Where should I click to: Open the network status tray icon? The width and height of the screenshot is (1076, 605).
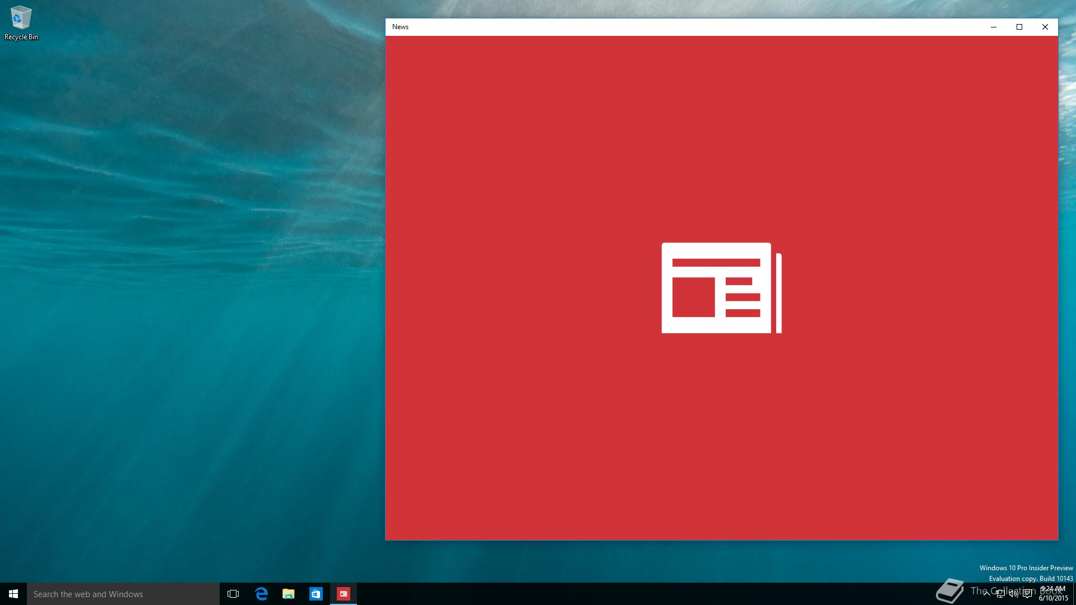(x=1000, y=594)
